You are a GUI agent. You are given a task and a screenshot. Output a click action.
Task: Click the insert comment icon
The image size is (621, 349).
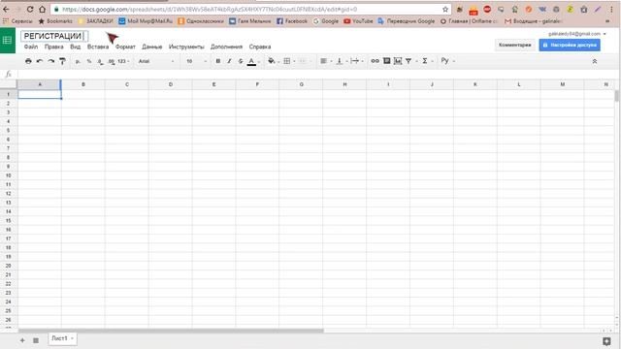click(386, 61)
